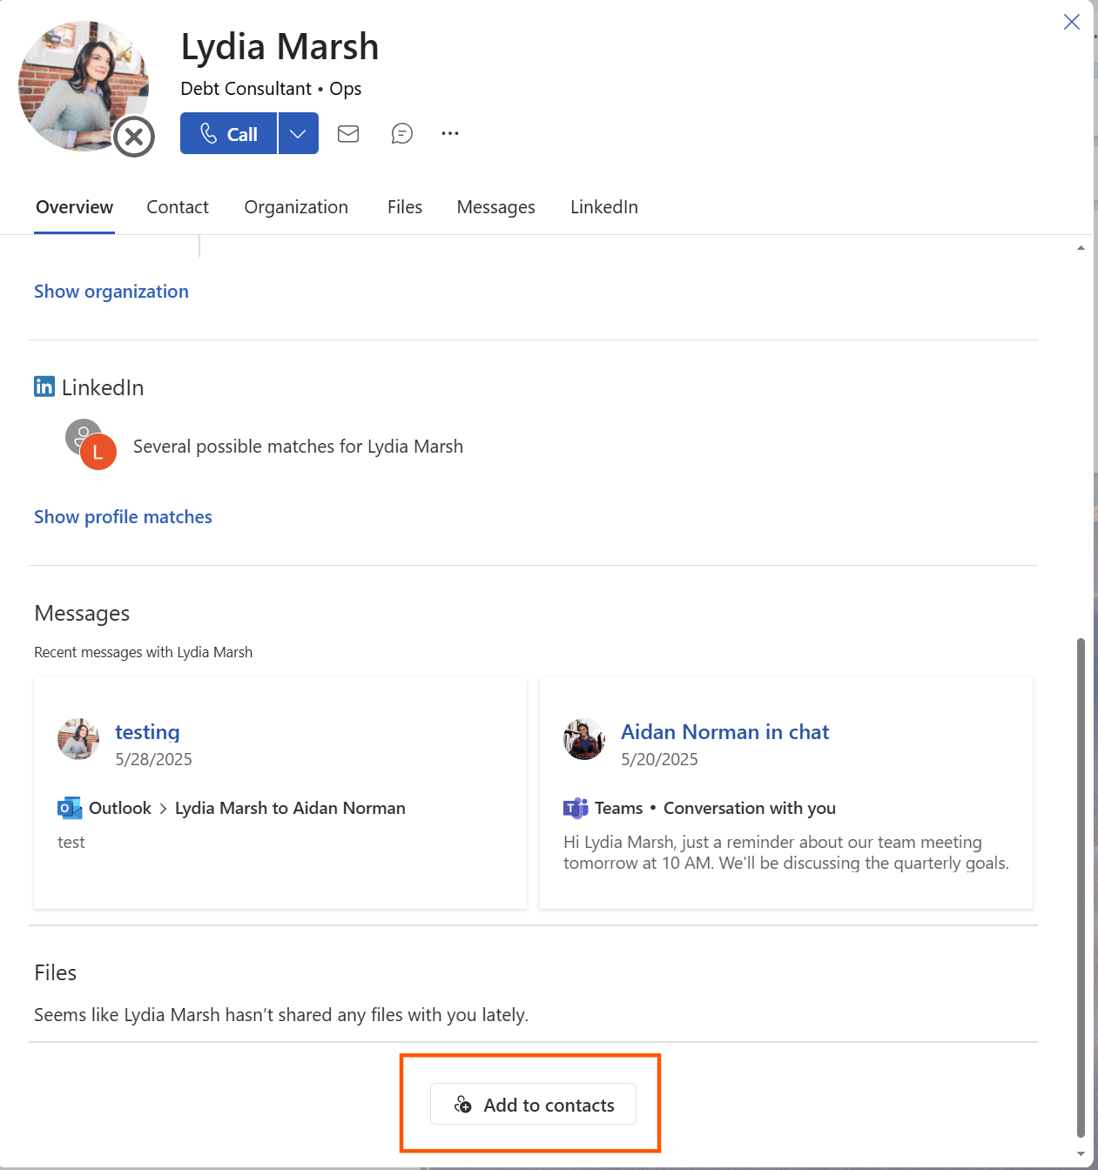1098x1170 pixels.
Task: Switch to the Organization tab
Action: coord(296,207)
